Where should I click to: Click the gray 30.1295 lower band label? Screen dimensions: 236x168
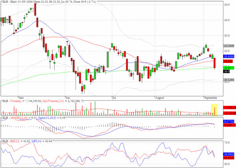229,80
